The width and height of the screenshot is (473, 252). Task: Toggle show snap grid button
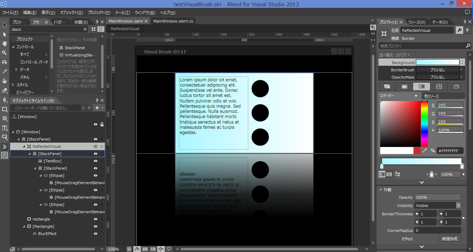(145, 249)
